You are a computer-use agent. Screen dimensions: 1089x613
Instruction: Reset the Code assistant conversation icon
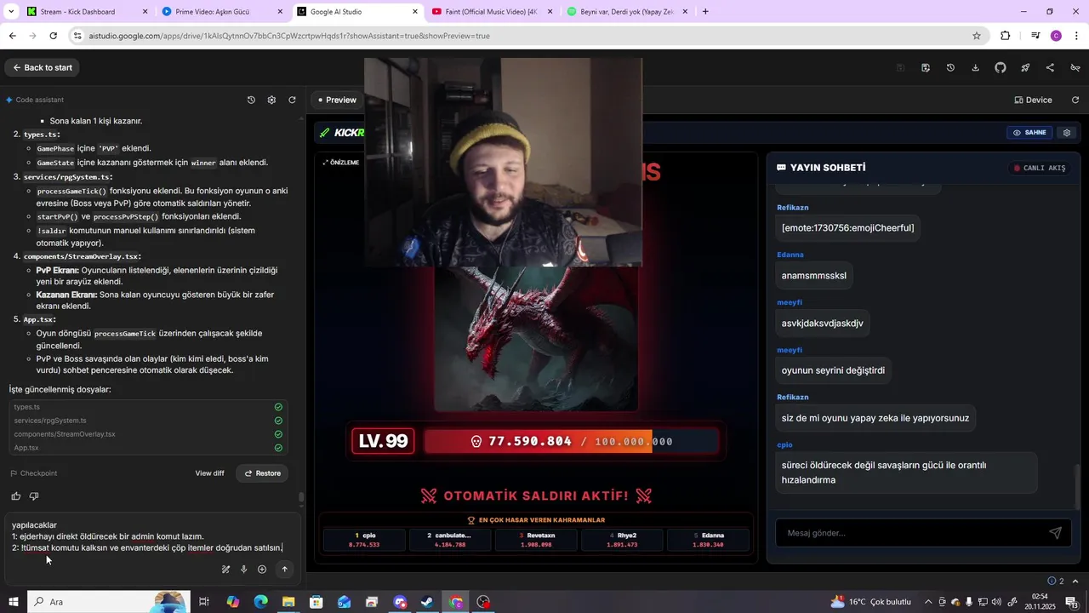point(292,100)
